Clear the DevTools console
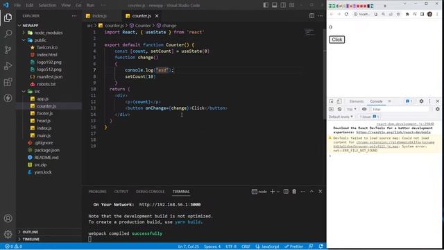The image size is (444, 250). coord(339,109)
